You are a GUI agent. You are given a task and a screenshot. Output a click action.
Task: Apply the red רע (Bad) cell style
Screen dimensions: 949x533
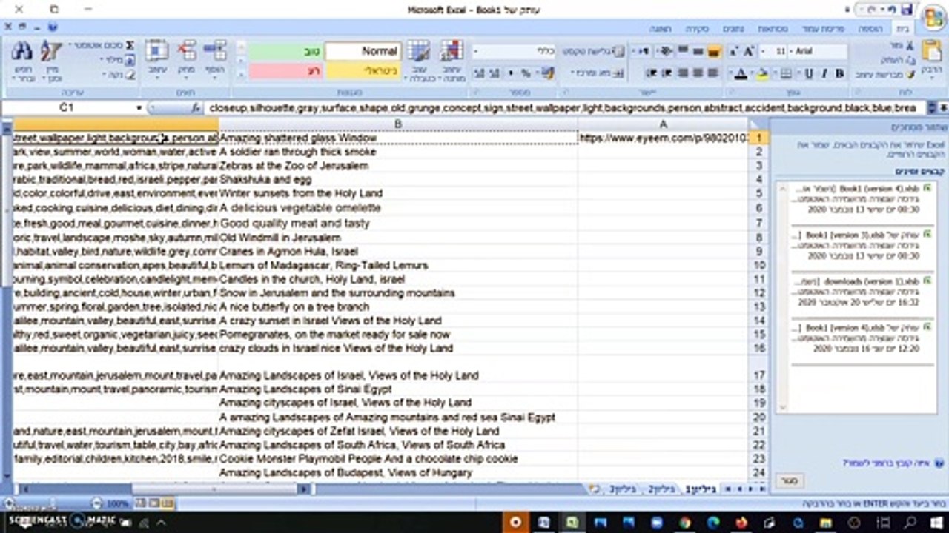[286, 71]
